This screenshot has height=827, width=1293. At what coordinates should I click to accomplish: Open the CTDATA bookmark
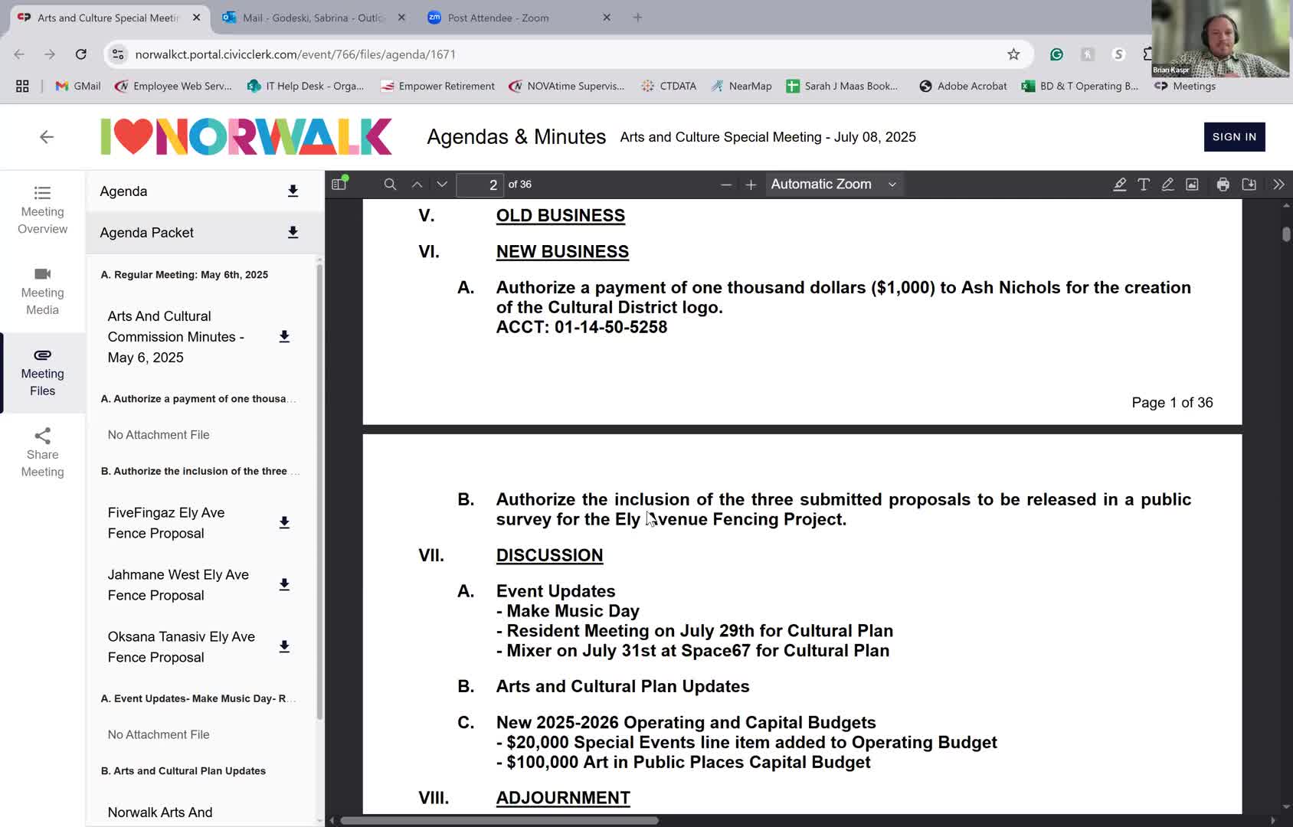pos(669,86)
